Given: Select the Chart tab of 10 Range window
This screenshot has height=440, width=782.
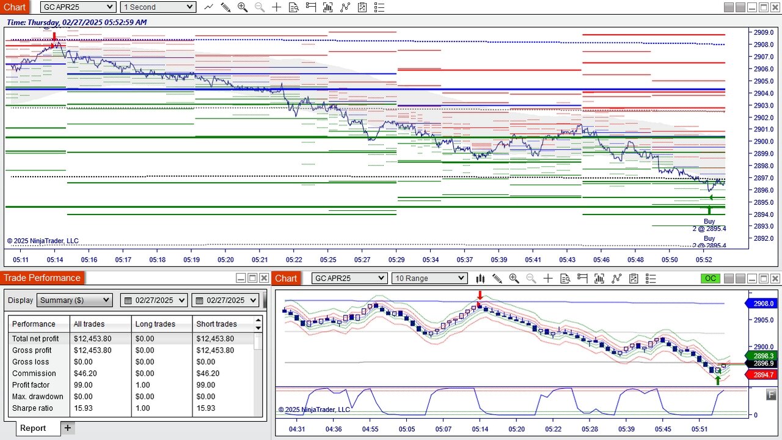Looking at the screenshot, I should [286, 278].
